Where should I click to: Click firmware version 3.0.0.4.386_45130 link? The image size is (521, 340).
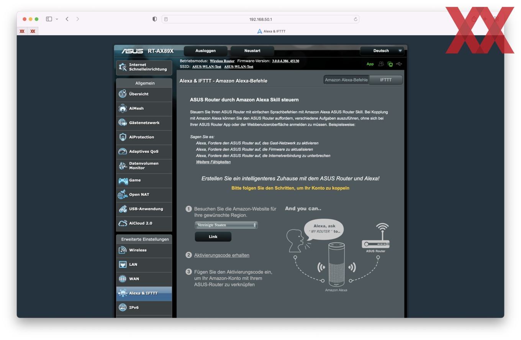tap(285, 61)
